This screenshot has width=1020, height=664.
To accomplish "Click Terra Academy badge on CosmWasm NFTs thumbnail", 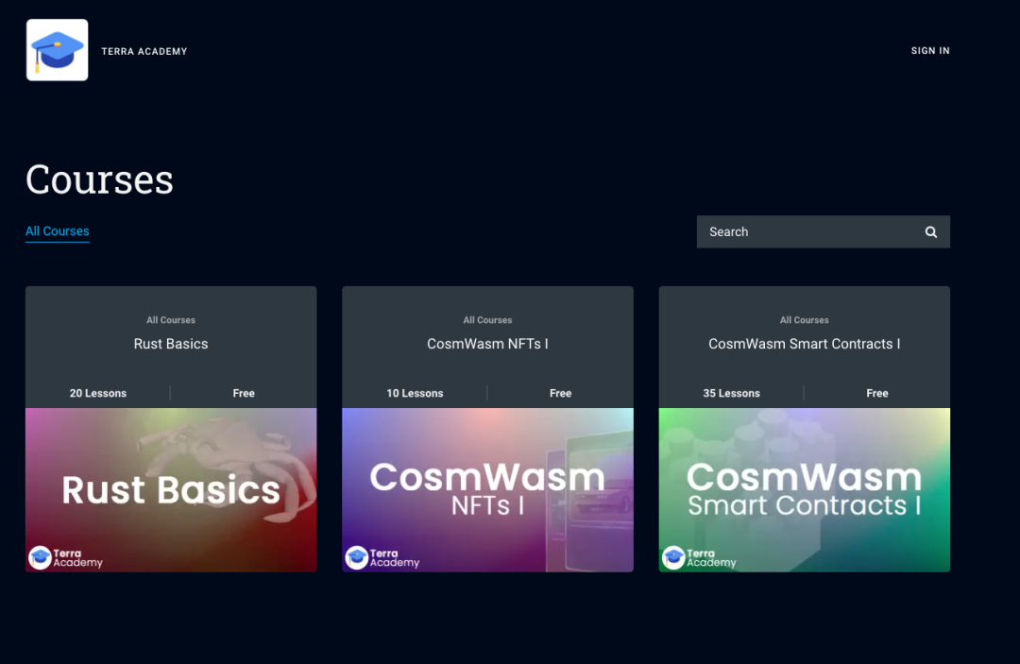I will 382,557.
